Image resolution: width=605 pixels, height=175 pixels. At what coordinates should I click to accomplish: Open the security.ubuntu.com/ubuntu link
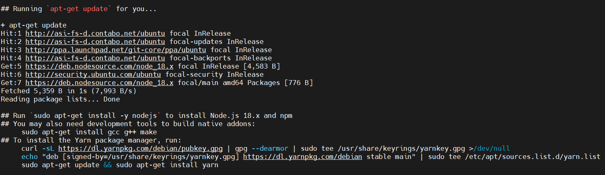click(x=93, y=74)
